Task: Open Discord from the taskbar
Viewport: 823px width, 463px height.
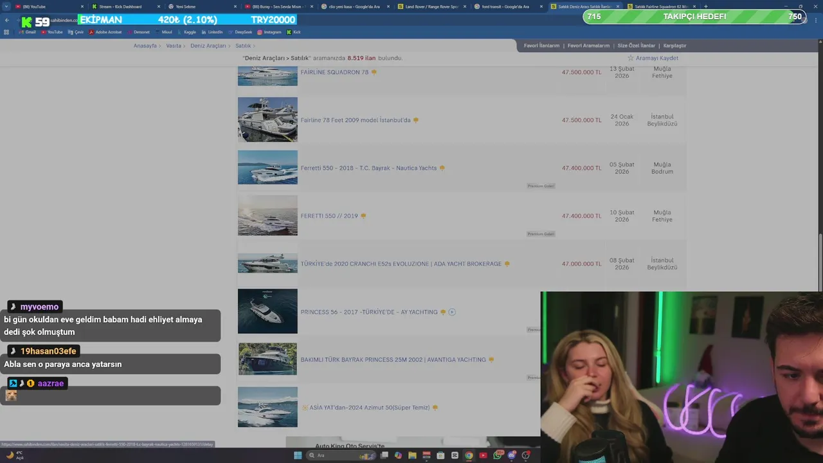Action: click(x=511, y=455)
